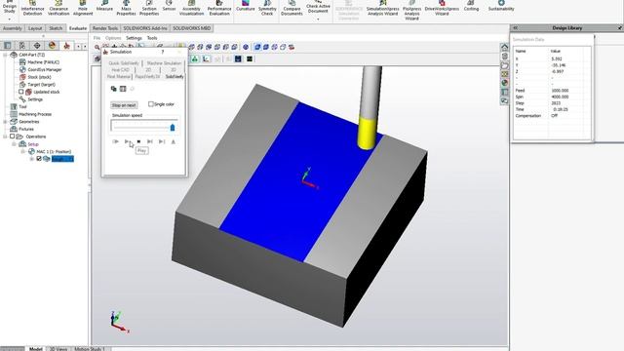Expand the Geometries node

point(5,121)
